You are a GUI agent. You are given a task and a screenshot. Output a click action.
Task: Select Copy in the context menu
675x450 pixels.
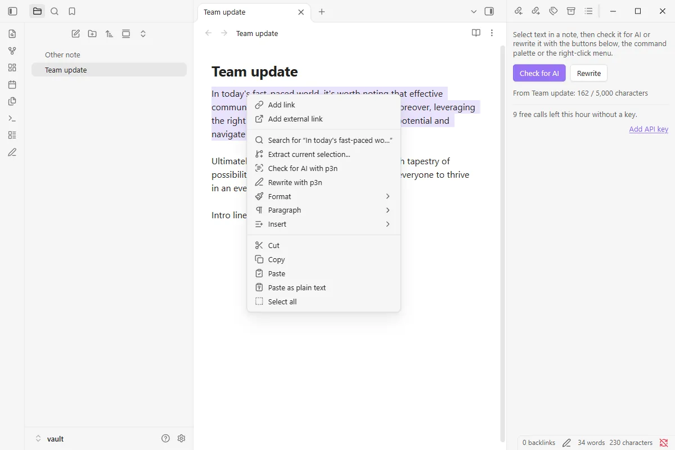pyautogui.click(x=324, y=259)
